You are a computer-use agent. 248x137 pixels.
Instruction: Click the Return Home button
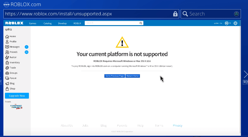coord(133,76)
